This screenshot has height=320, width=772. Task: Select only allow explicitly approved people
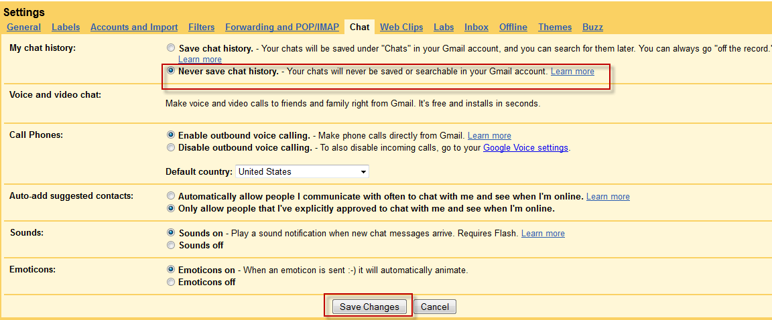(x=170, y=208)
